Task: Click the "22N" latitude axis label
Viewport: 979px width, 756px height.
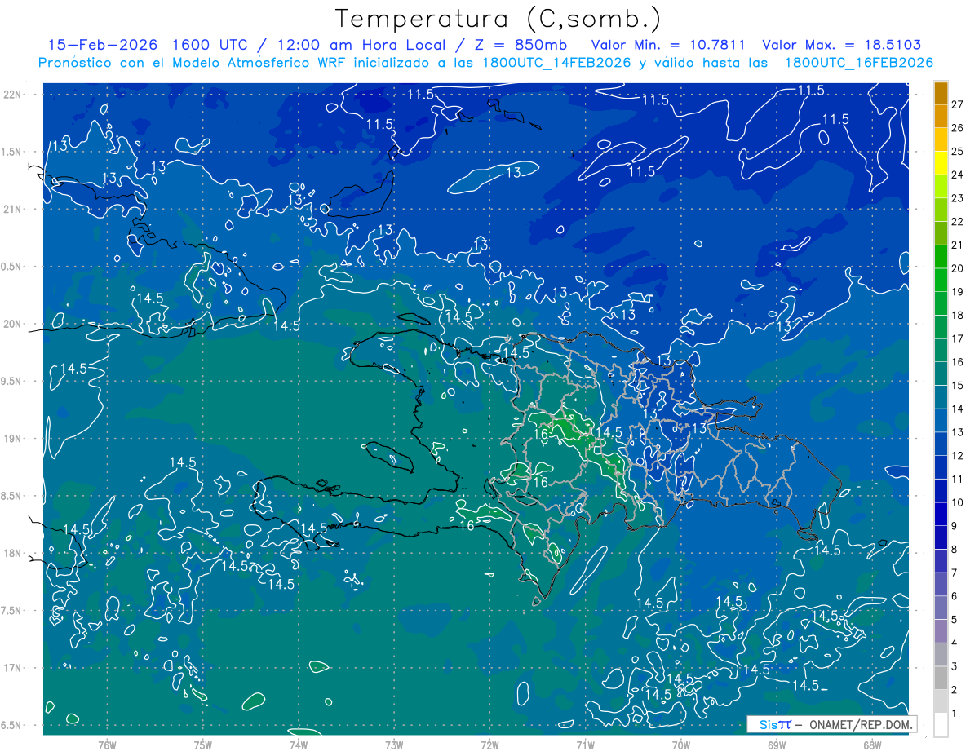Action: point(13,95)
